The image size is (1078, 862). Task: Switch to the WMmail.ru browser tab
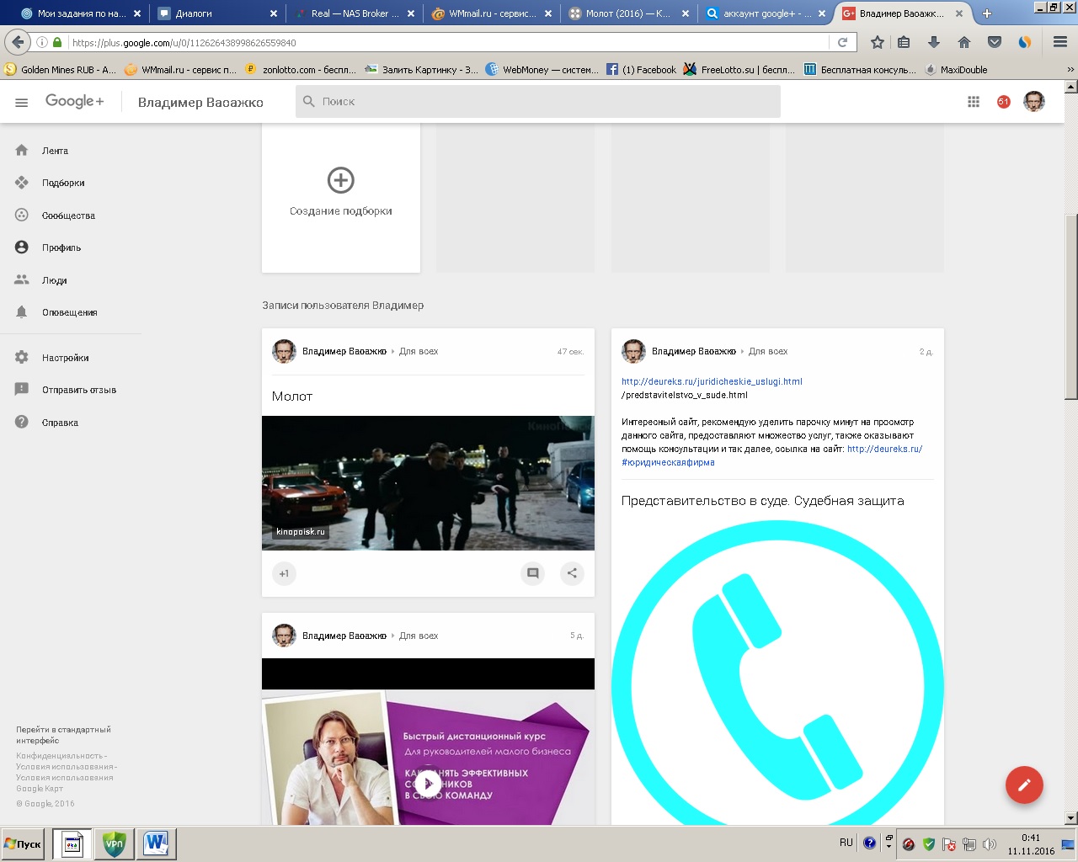[x=491, y=13]
